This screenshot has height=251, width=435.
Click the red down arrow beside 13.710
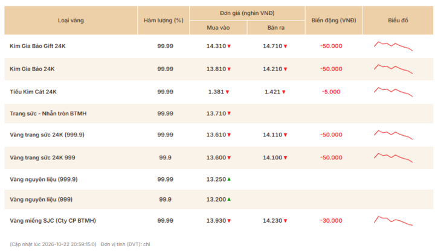[229, 113]
